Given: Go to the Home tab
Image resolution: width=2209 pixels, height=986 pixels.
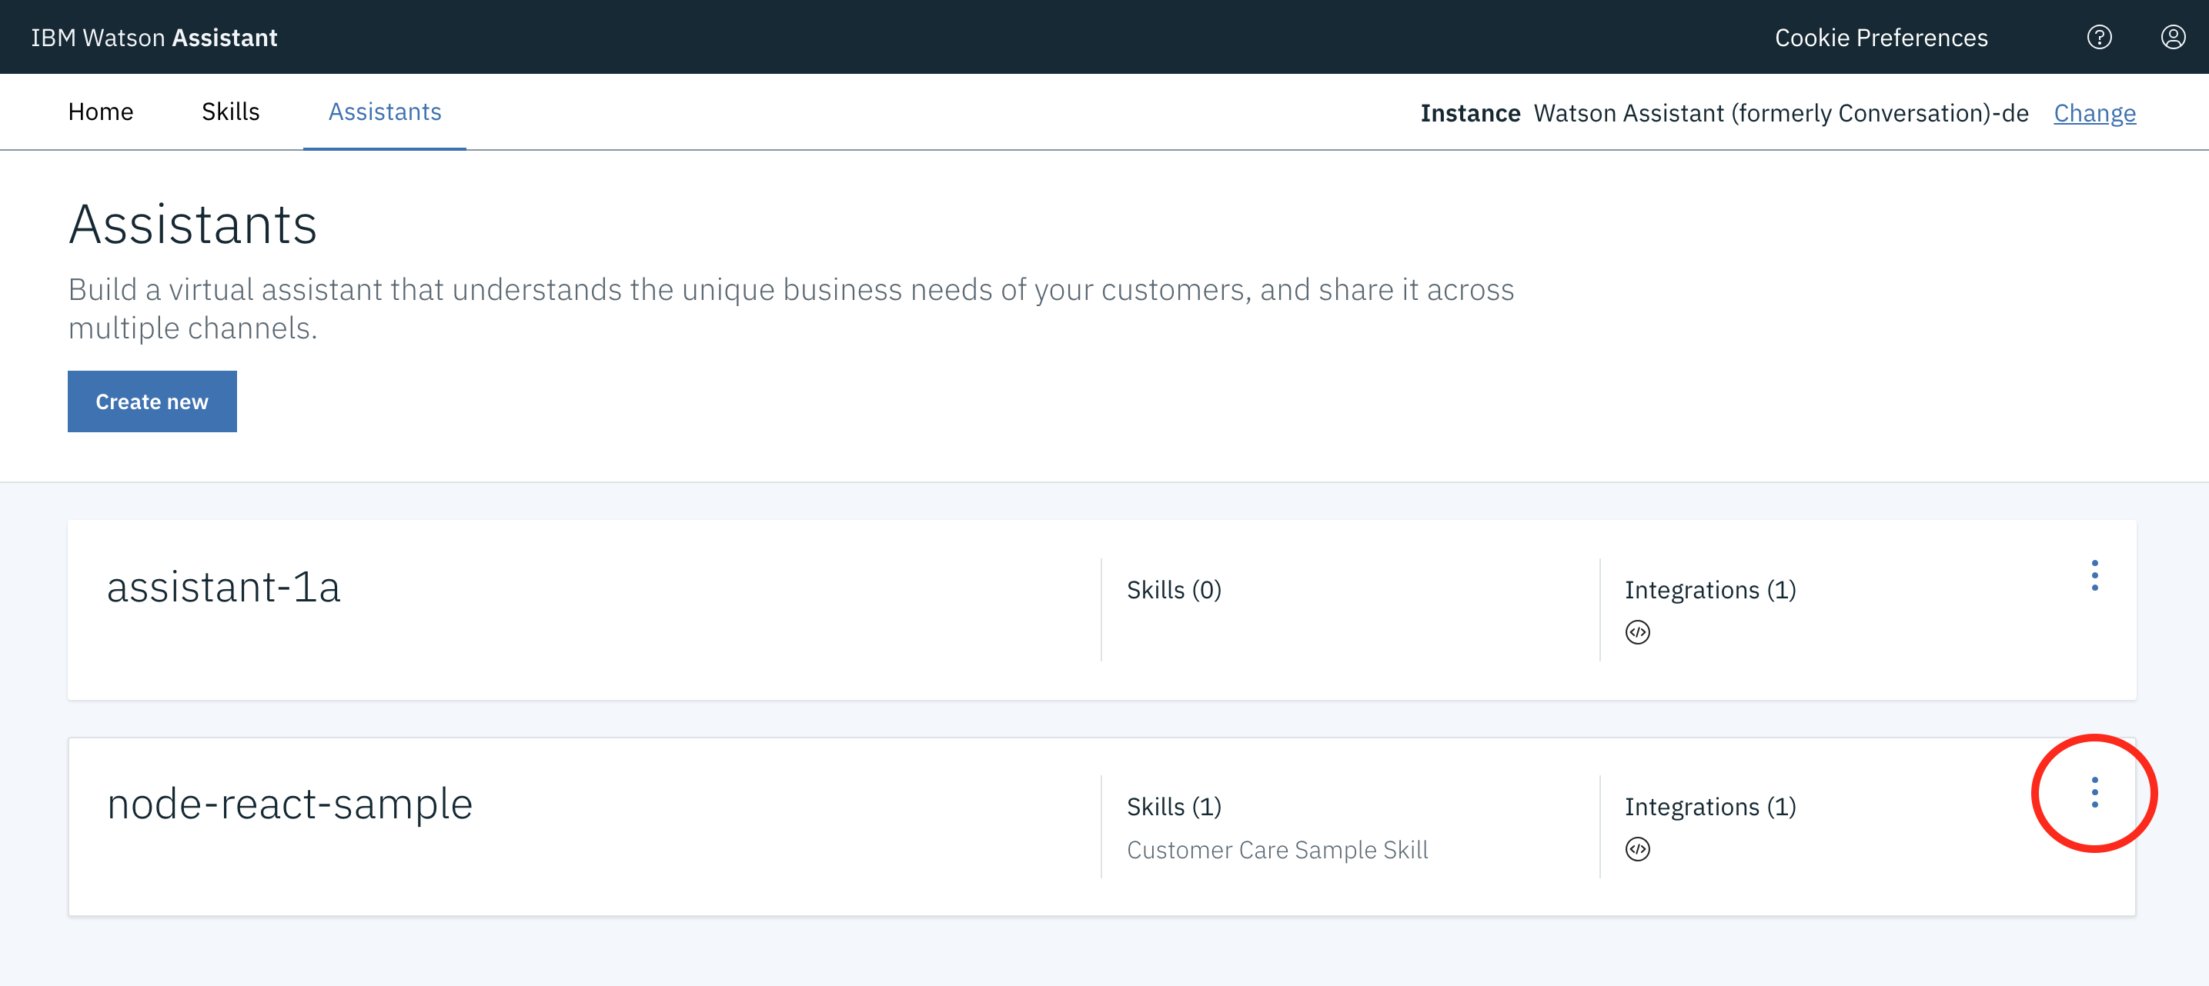Looking at the screenshot, I should tap(100, 112).
